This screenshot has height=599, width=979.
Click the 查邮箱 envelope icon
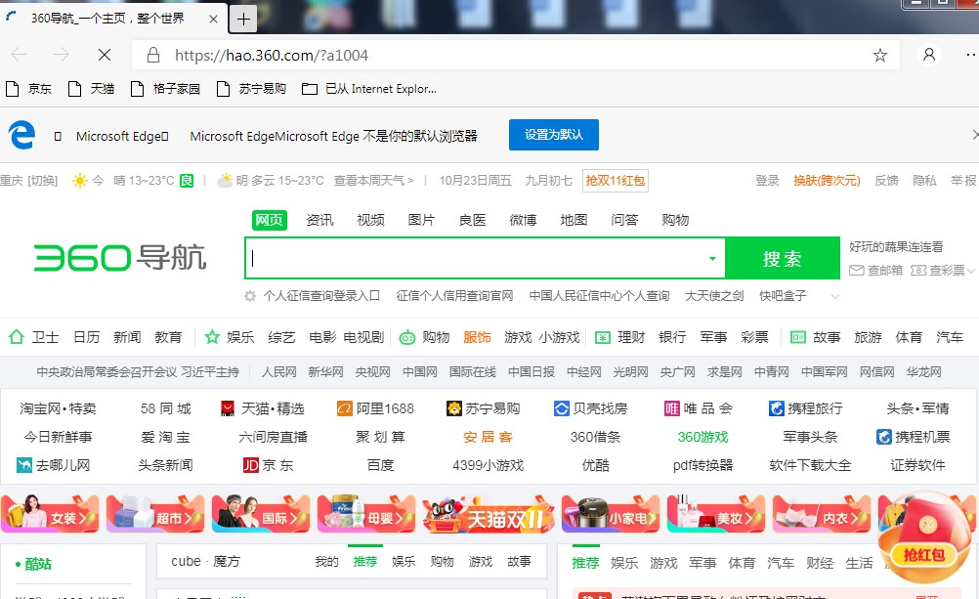coord(857,271)
